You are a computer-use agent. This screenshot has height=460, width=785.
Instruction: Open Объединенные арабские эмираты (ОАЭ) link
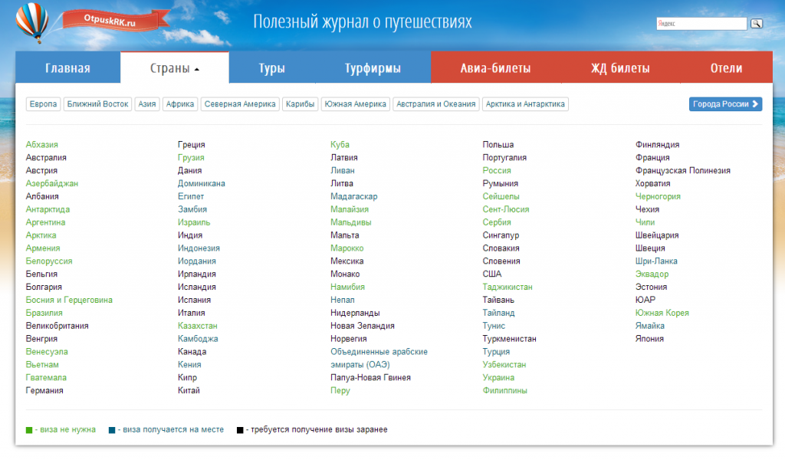pyautogui.click(x=379, y=358)
